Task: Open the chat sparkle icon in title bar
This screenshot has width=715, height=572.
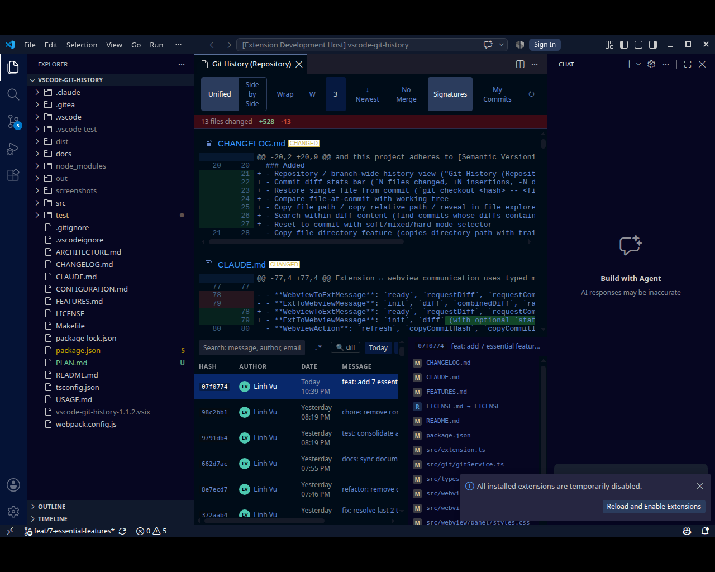Action: click(488, 45)
